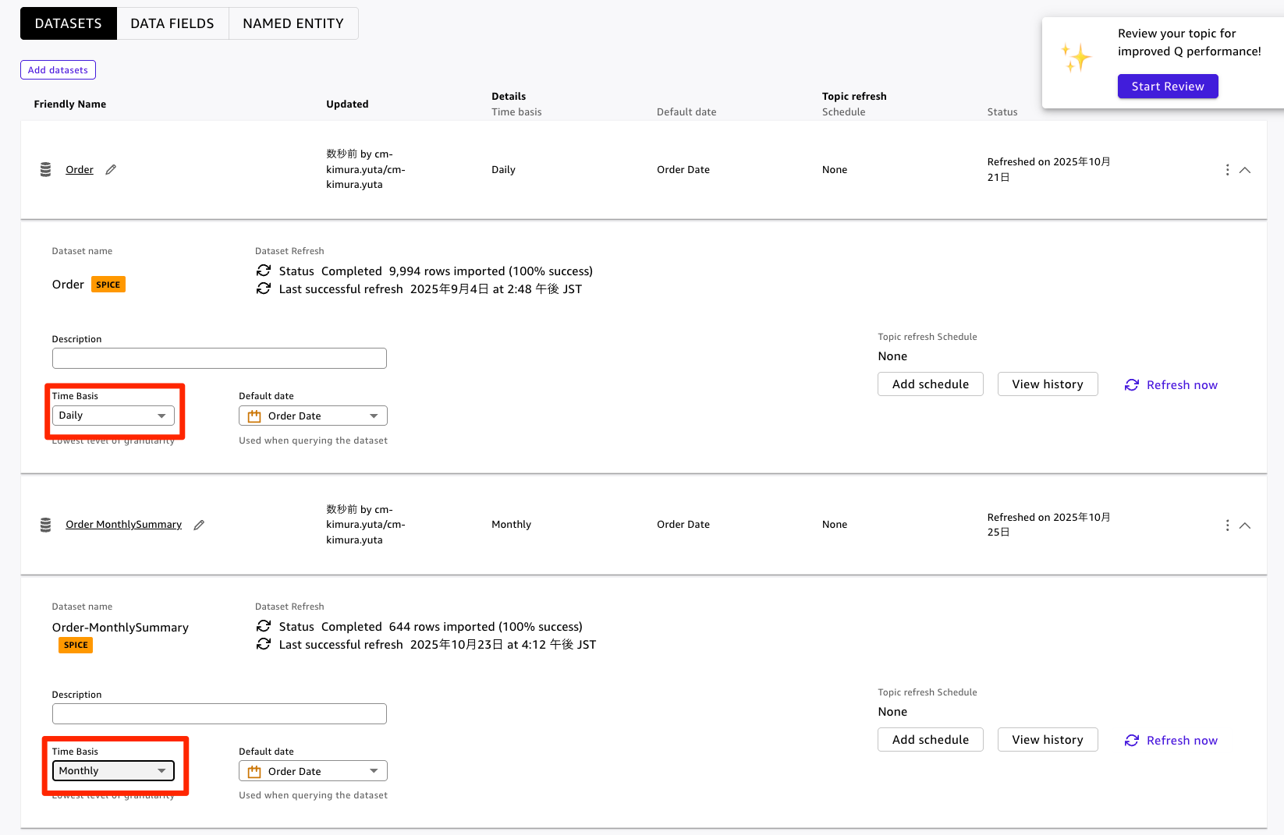Open three-dot menu for Order dataset
Image resolution: width=1284 pixels, height=835 pixels.
coord(1227,170)
